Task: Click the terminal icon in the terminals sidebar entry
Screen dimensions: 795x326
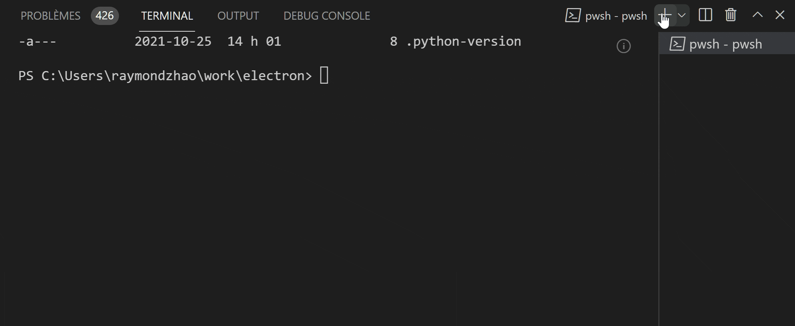Action: tap(677, 44)
